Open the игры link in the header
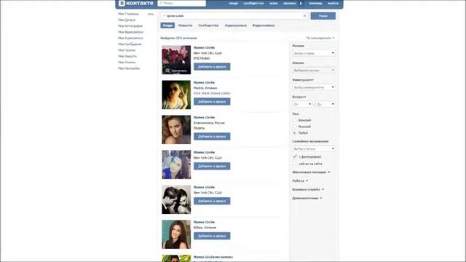The height and width of the screenshot is (262, 466). 274,3
